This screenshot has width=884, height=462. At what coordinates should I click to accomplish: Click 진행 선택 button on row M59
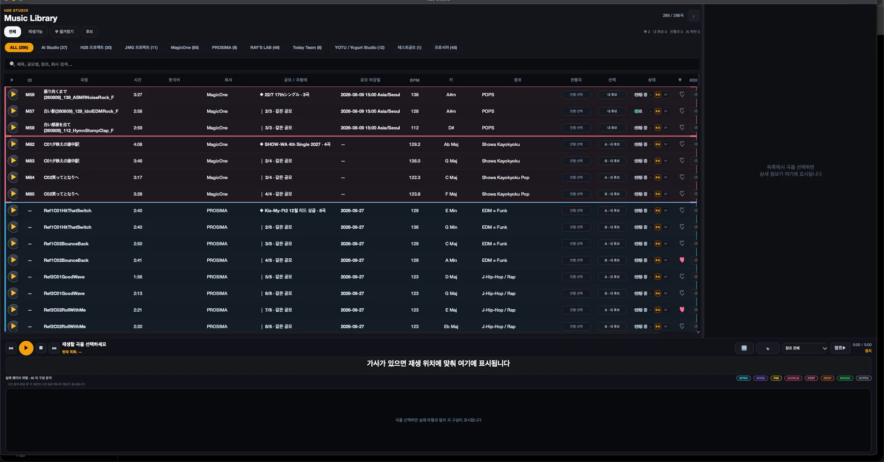point(576,95)
